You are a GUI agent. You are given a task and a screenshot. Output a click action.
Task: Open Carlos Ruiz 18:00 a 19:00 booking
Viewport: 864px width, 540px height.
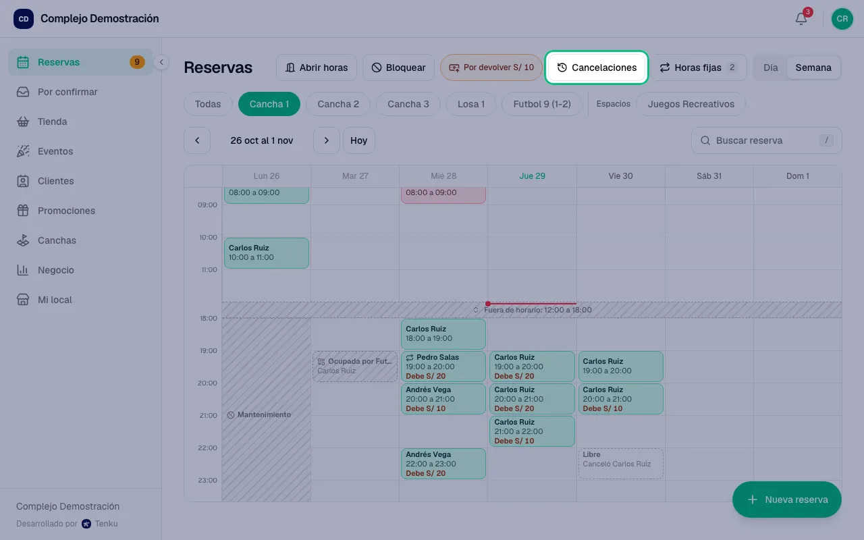click(443, 334)
